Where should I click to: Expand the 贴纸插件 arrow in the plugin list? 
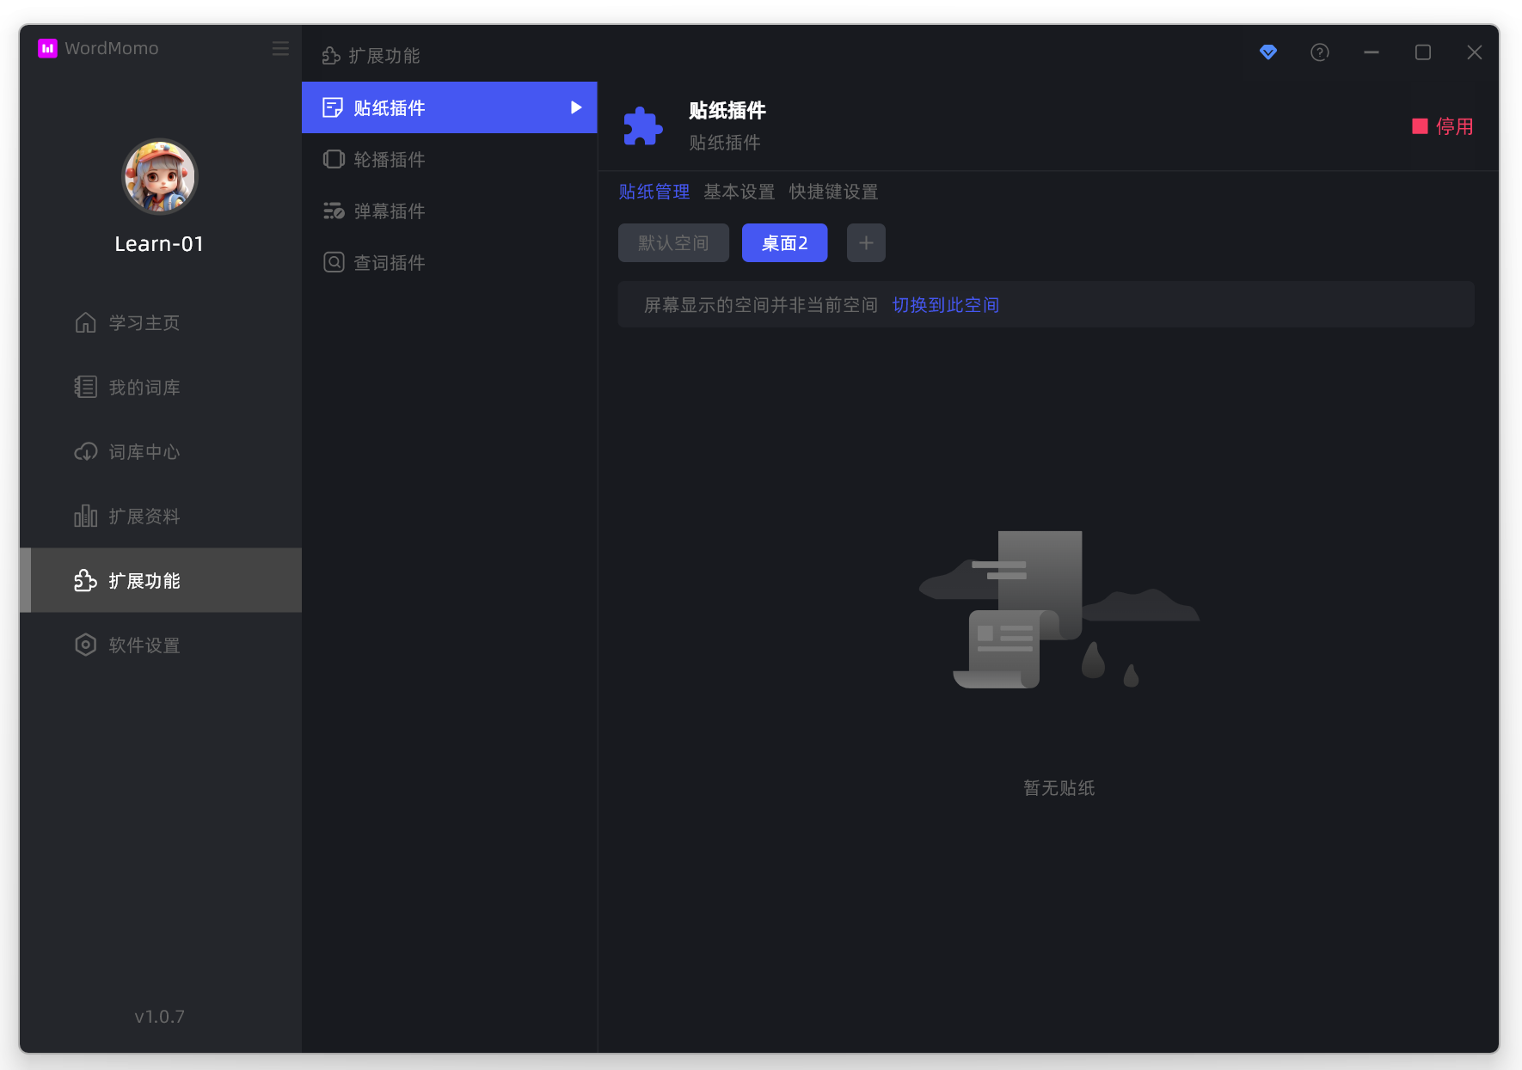coord(576,107)
